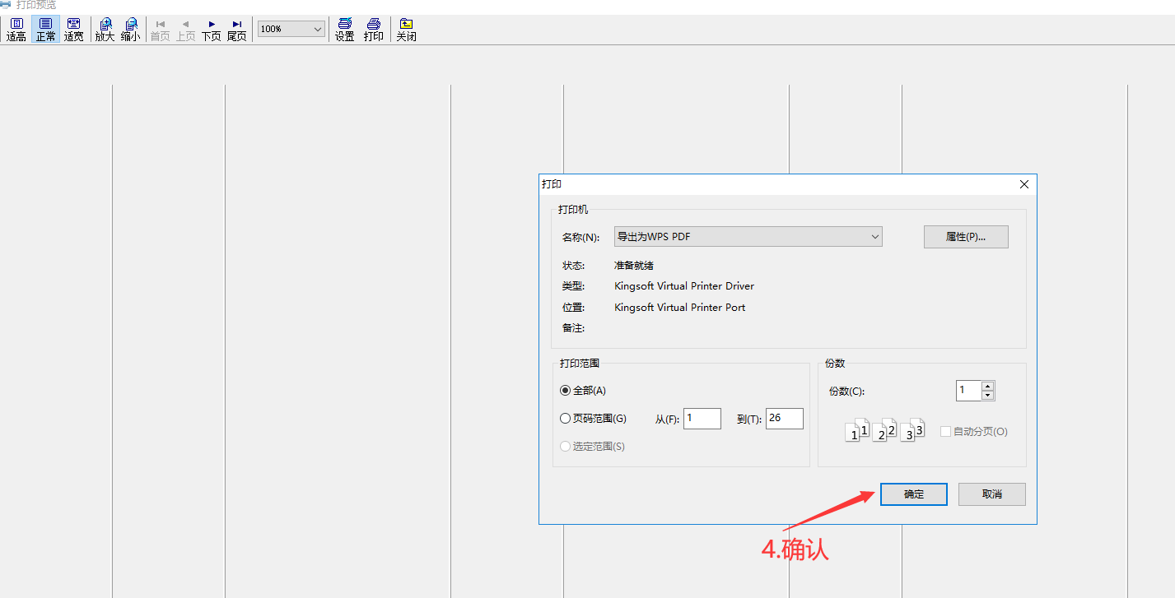Select the 页码范围(G) radio button
This screenshot has height=598, width=1175.
[566, 419]
